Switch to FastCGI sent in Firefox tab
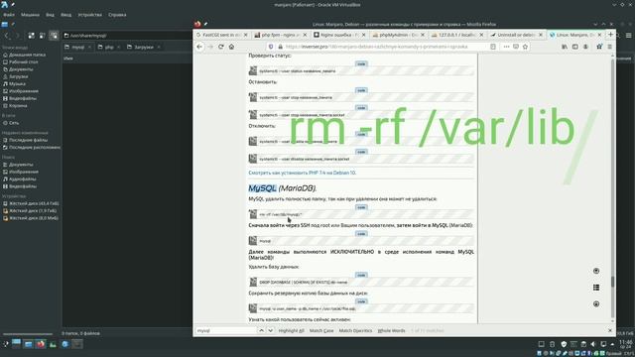This screenshot has width=635, height=357. 221,35
